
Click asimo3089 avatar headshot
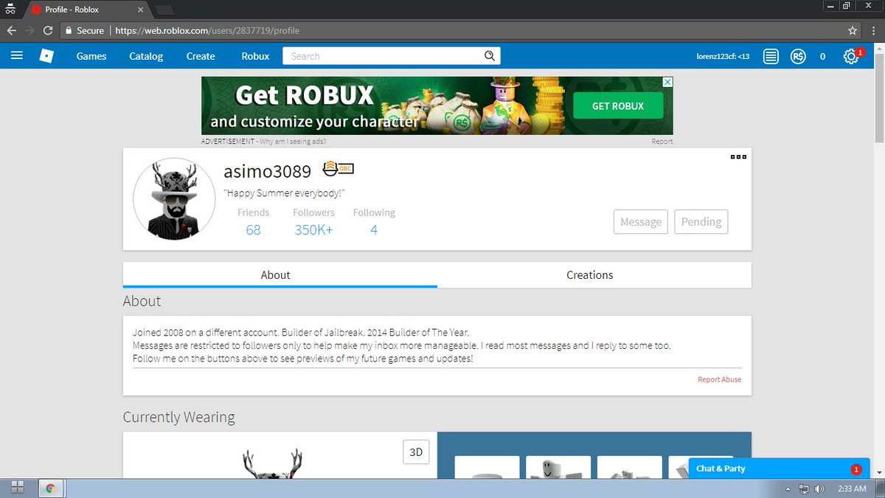[174, 199]
